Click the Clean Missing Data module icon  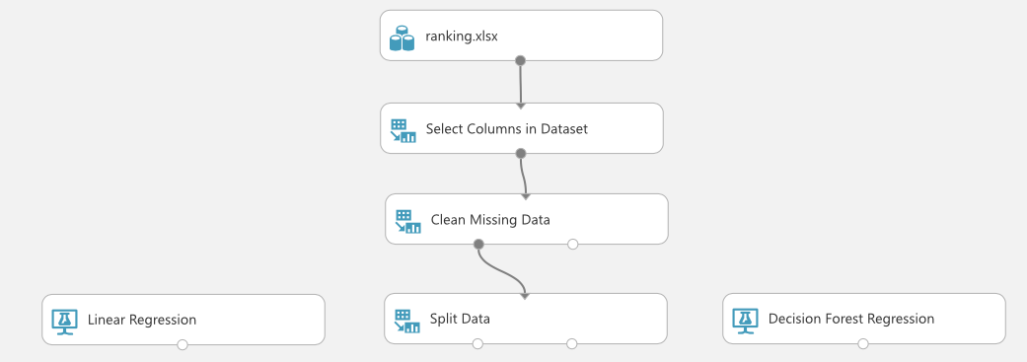click(408, 221)
